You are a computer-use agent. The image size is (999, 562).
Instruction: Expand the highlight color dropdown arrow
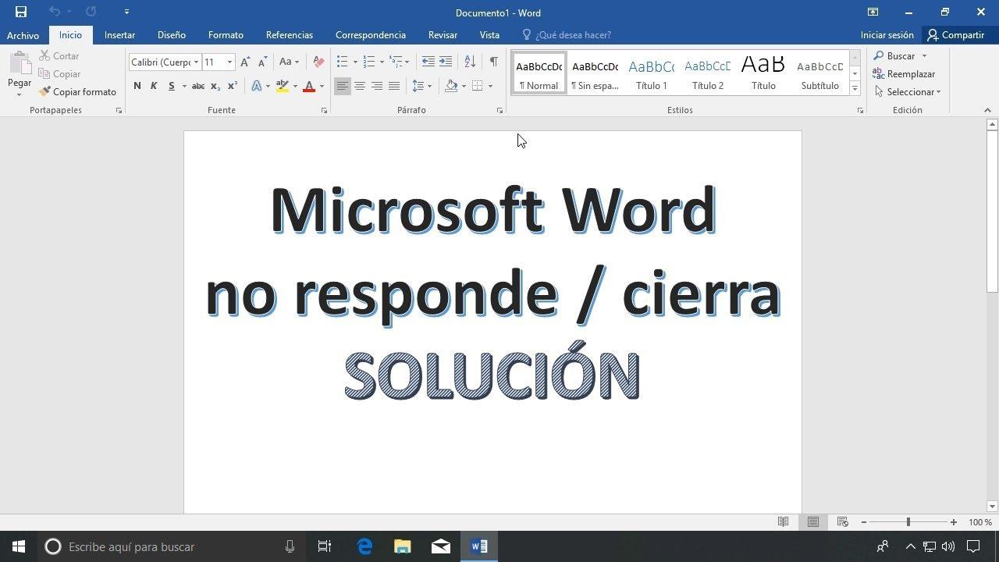293,86
